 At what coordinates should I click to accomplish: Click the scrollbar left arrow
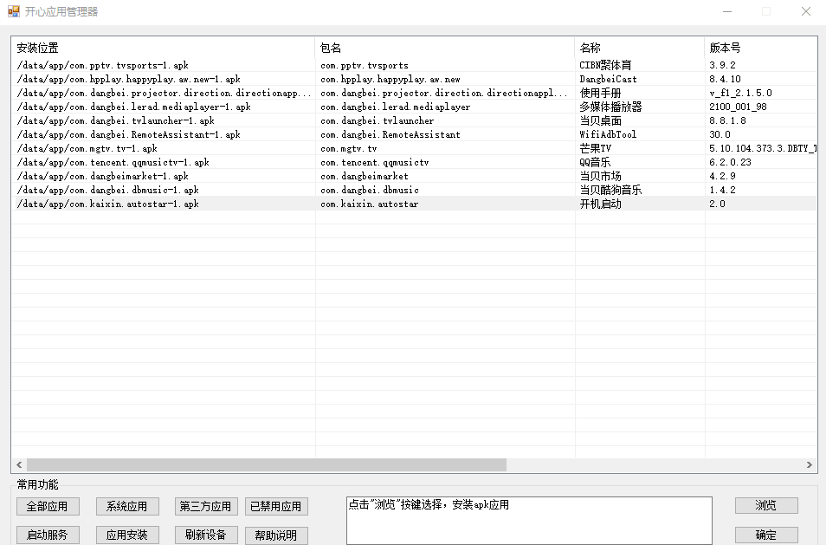[20, 464]
